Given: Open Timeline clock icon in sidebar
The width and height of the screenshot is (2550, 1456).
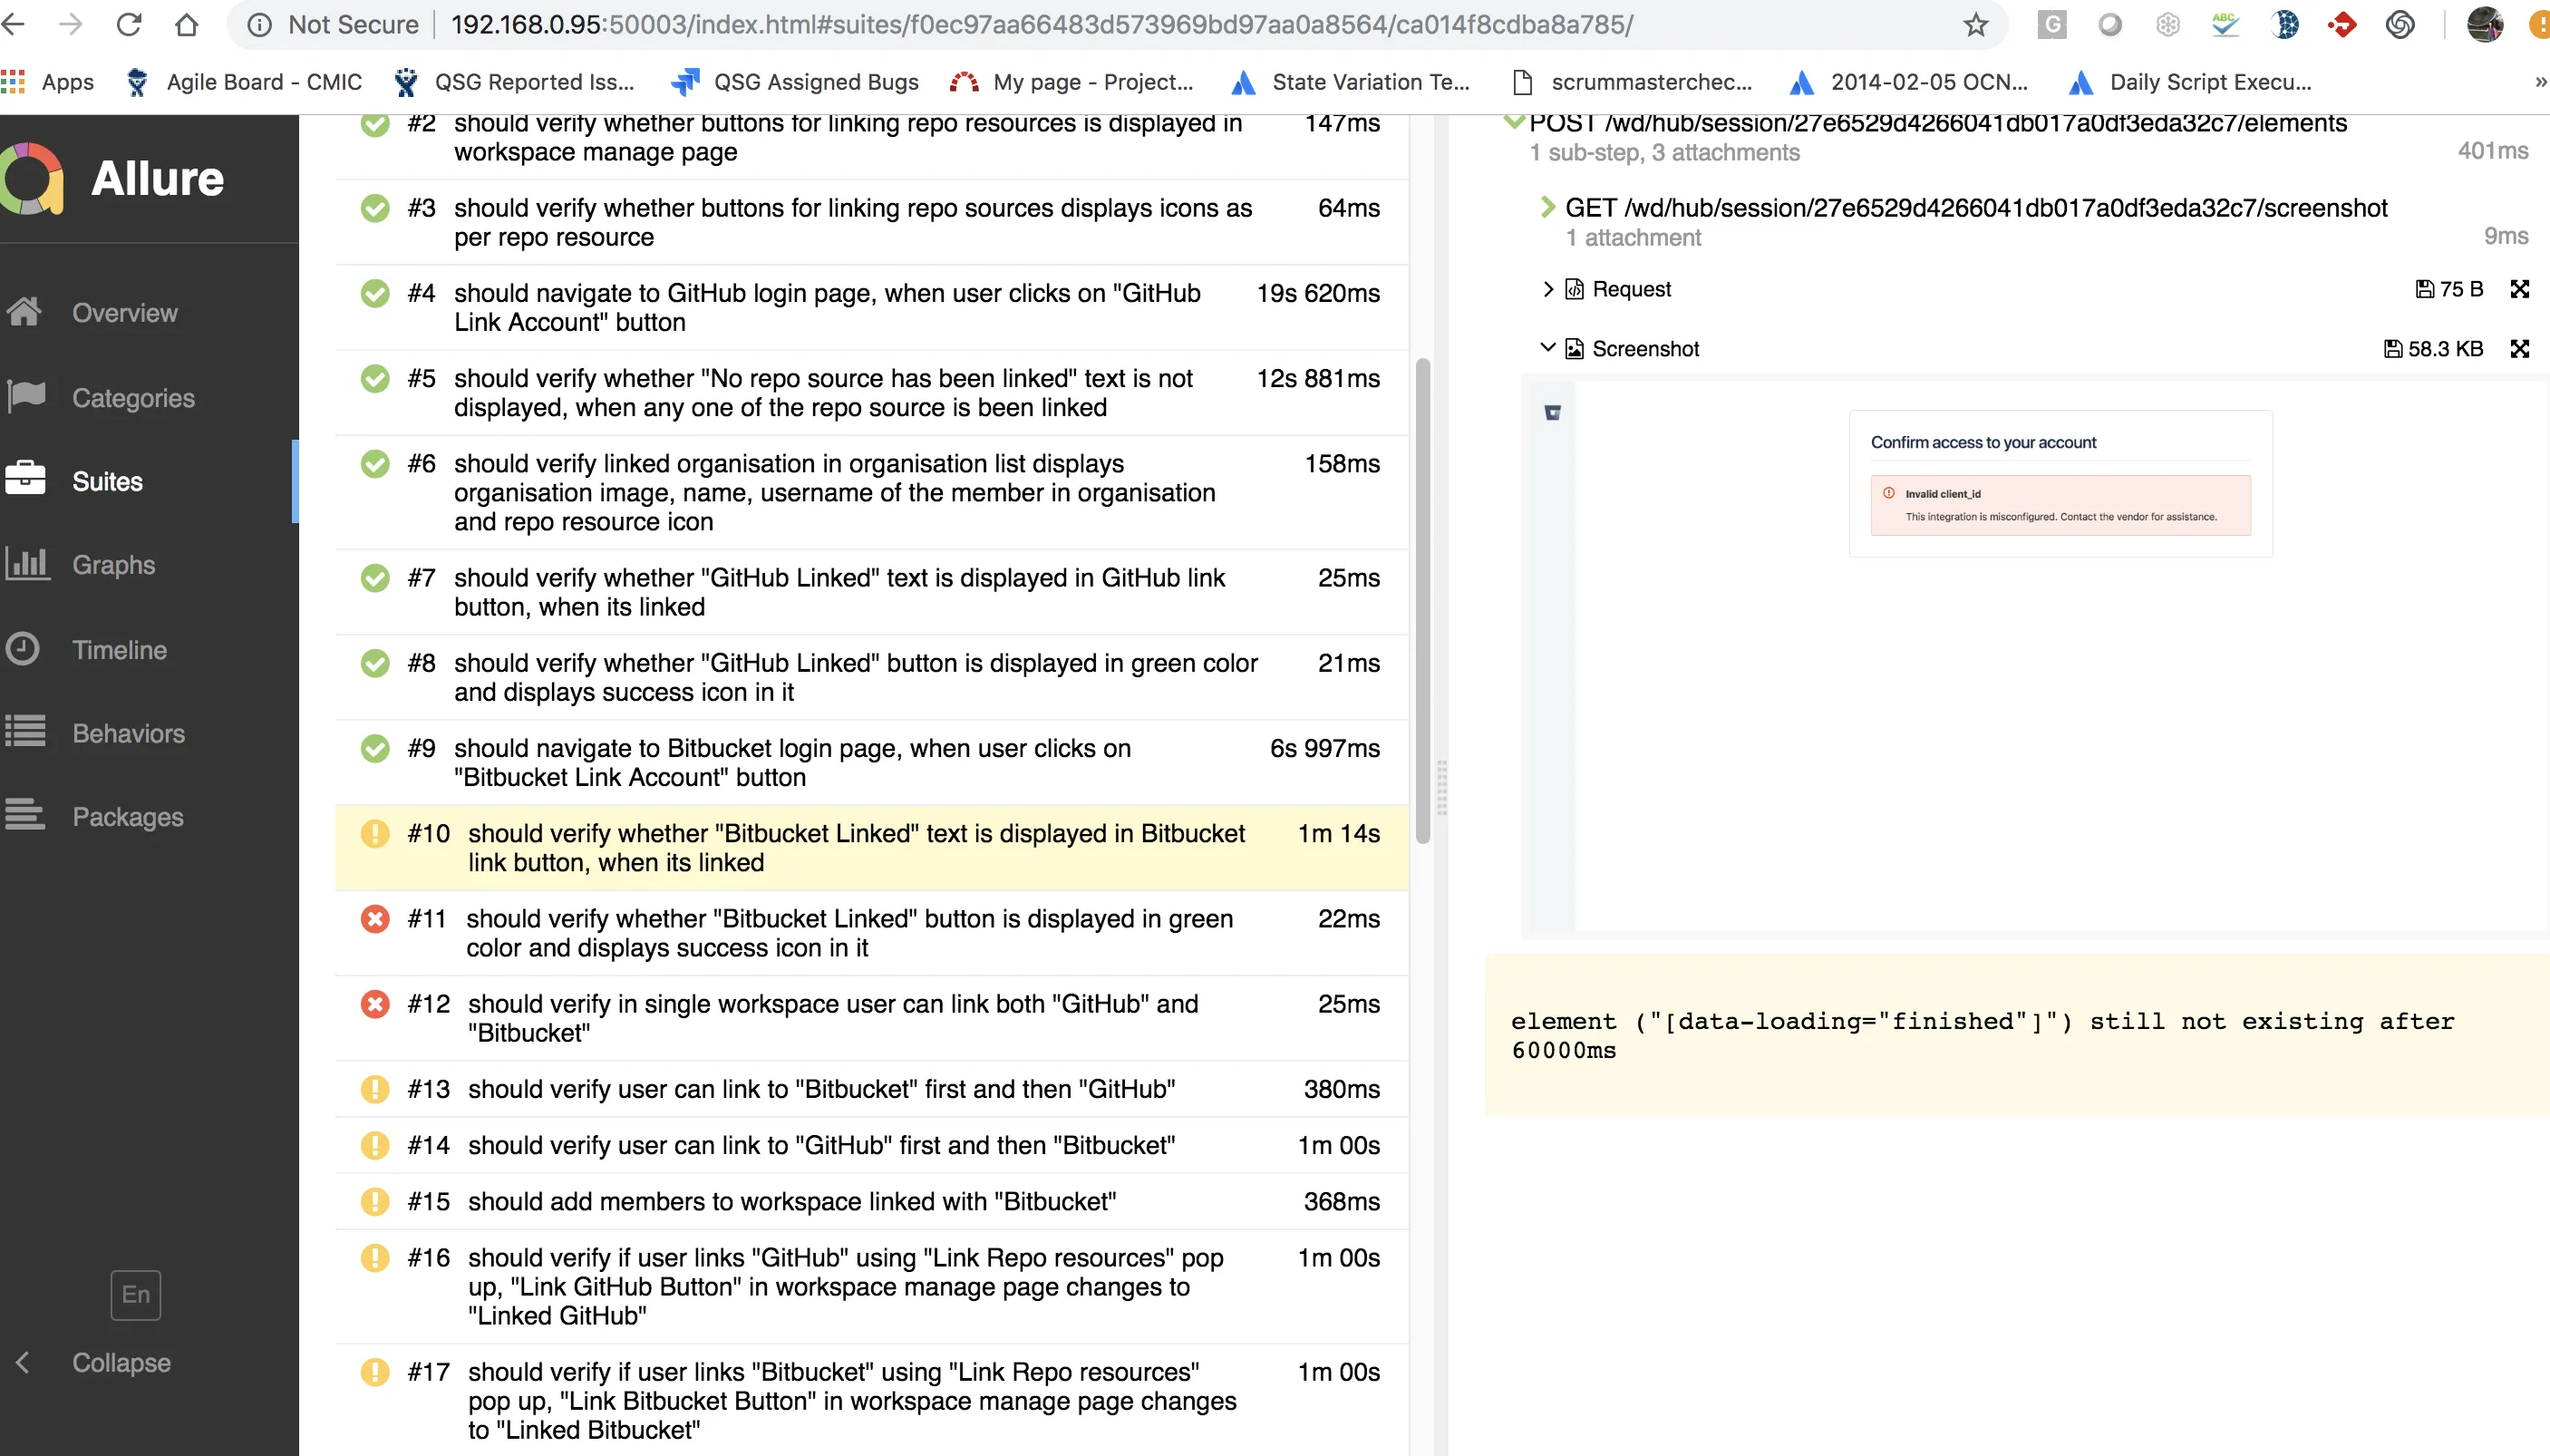Looking at the screenshot, I should 24,649.
